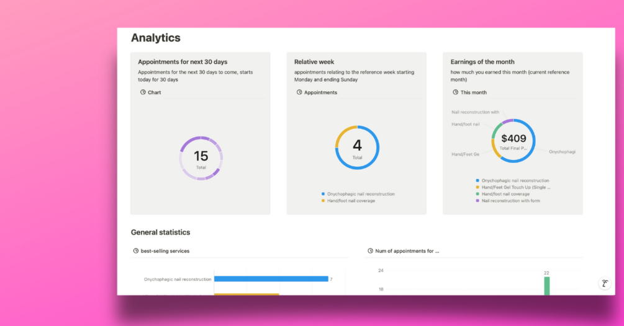Open the This month view tab

[469, 92]
